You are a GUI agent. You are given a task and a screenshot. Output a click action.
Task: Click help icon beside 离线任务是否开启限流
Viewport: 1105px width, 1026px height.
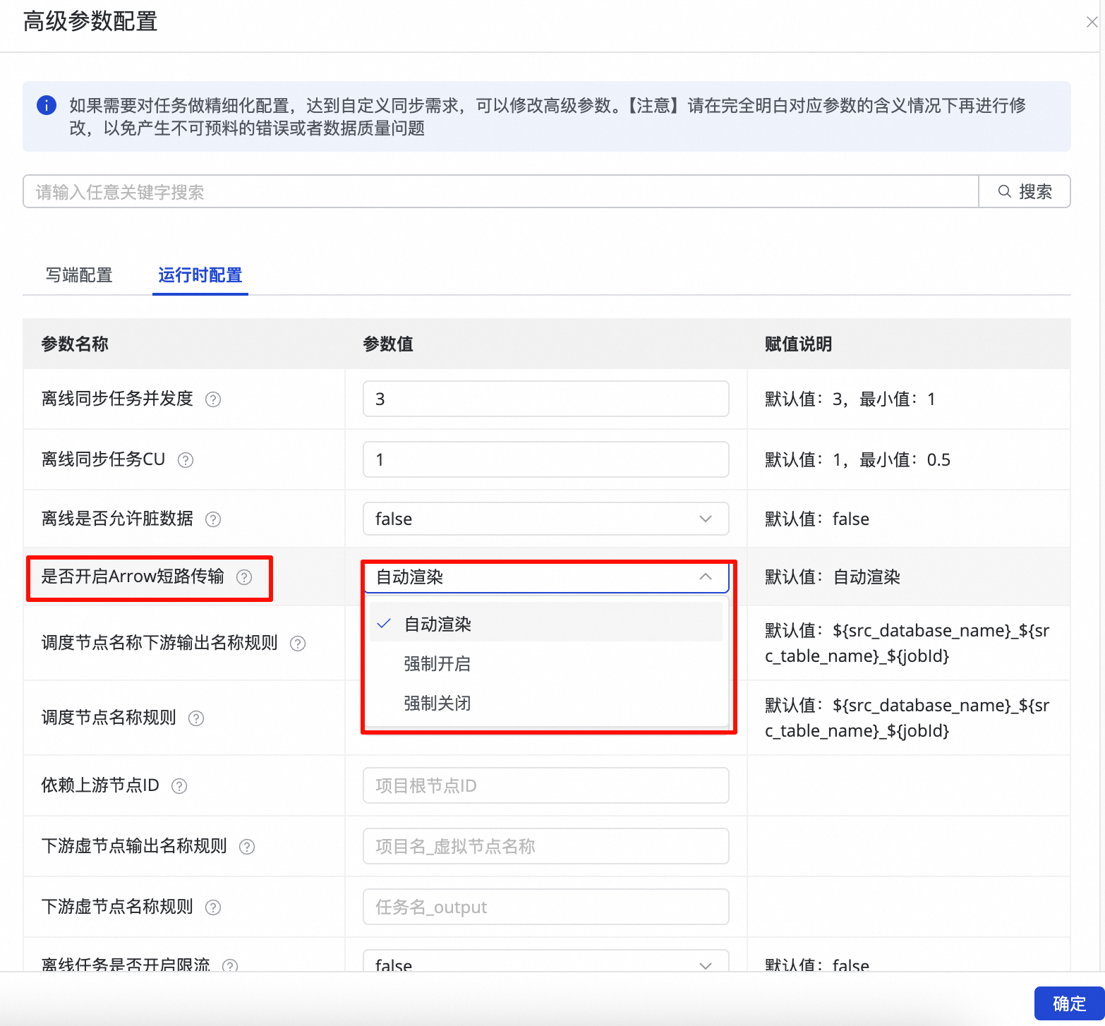(230, 965)
